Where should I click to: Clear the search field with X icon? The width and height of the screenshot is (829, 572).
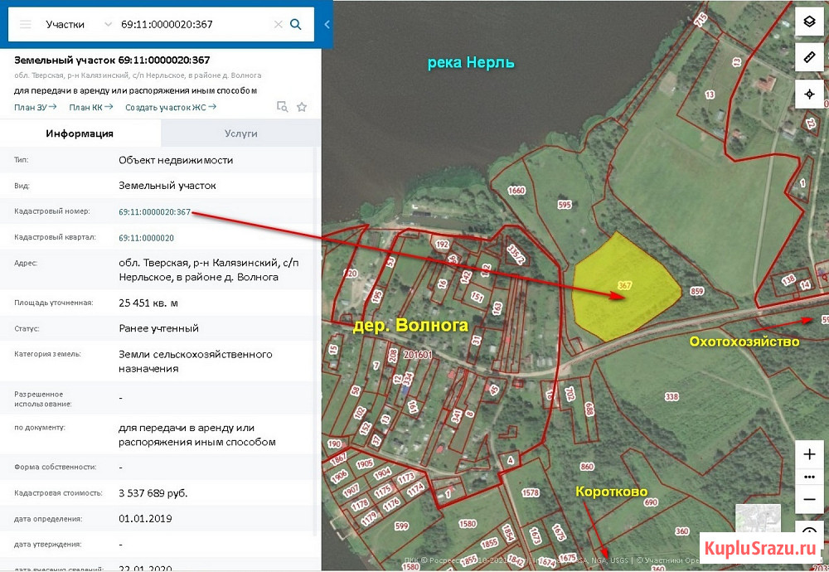278,24
